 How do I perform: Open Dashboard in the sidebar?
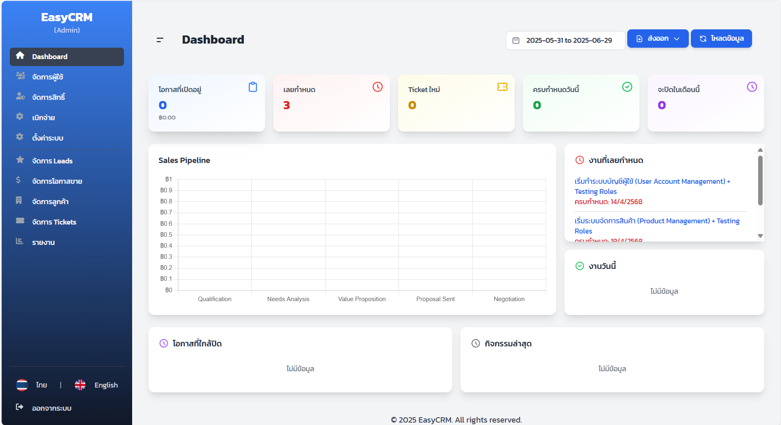(67, 57)
